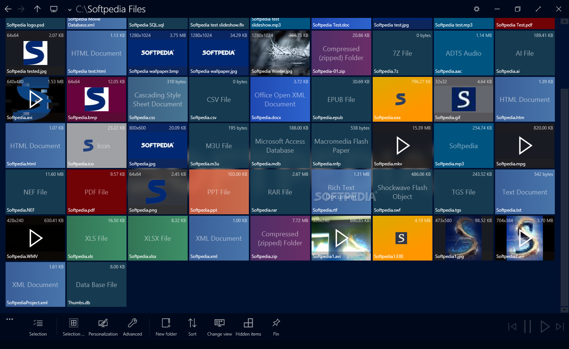
Task: Select the Softpedia.swf tile
Action: coord(403,192)
